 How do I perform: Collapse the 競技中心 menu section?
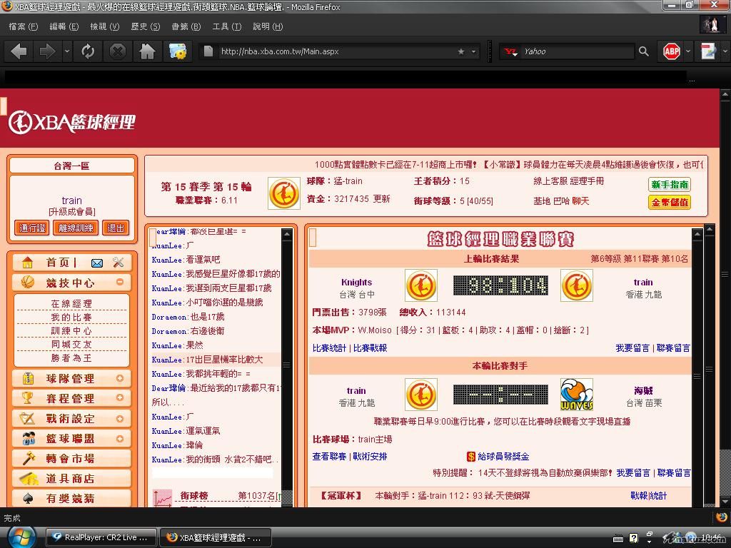(x=119, y=283)
